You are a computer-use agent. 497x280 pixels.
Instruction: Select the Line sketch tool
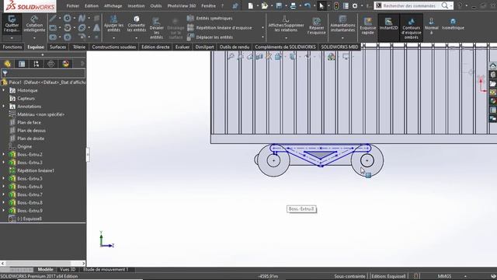[53, 19]
